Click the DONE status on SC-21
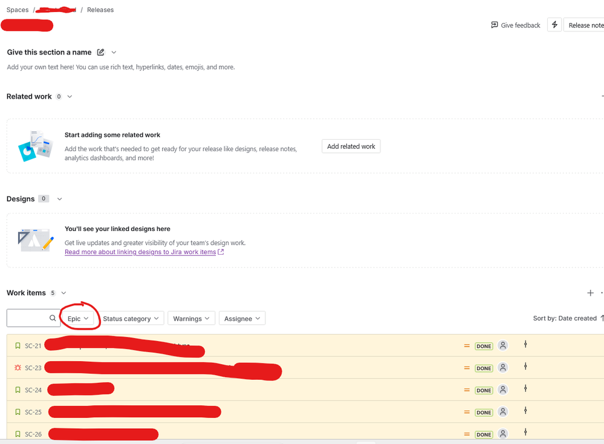Screen dimensions: 604x444 pyautogui.click(x=484, y=346)
